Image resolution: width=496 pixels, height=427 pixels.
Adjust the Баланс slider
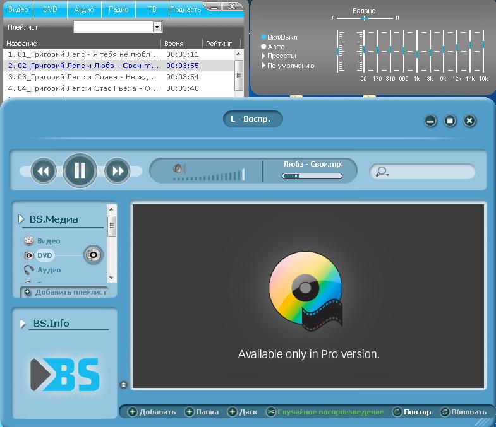[364, 18]
